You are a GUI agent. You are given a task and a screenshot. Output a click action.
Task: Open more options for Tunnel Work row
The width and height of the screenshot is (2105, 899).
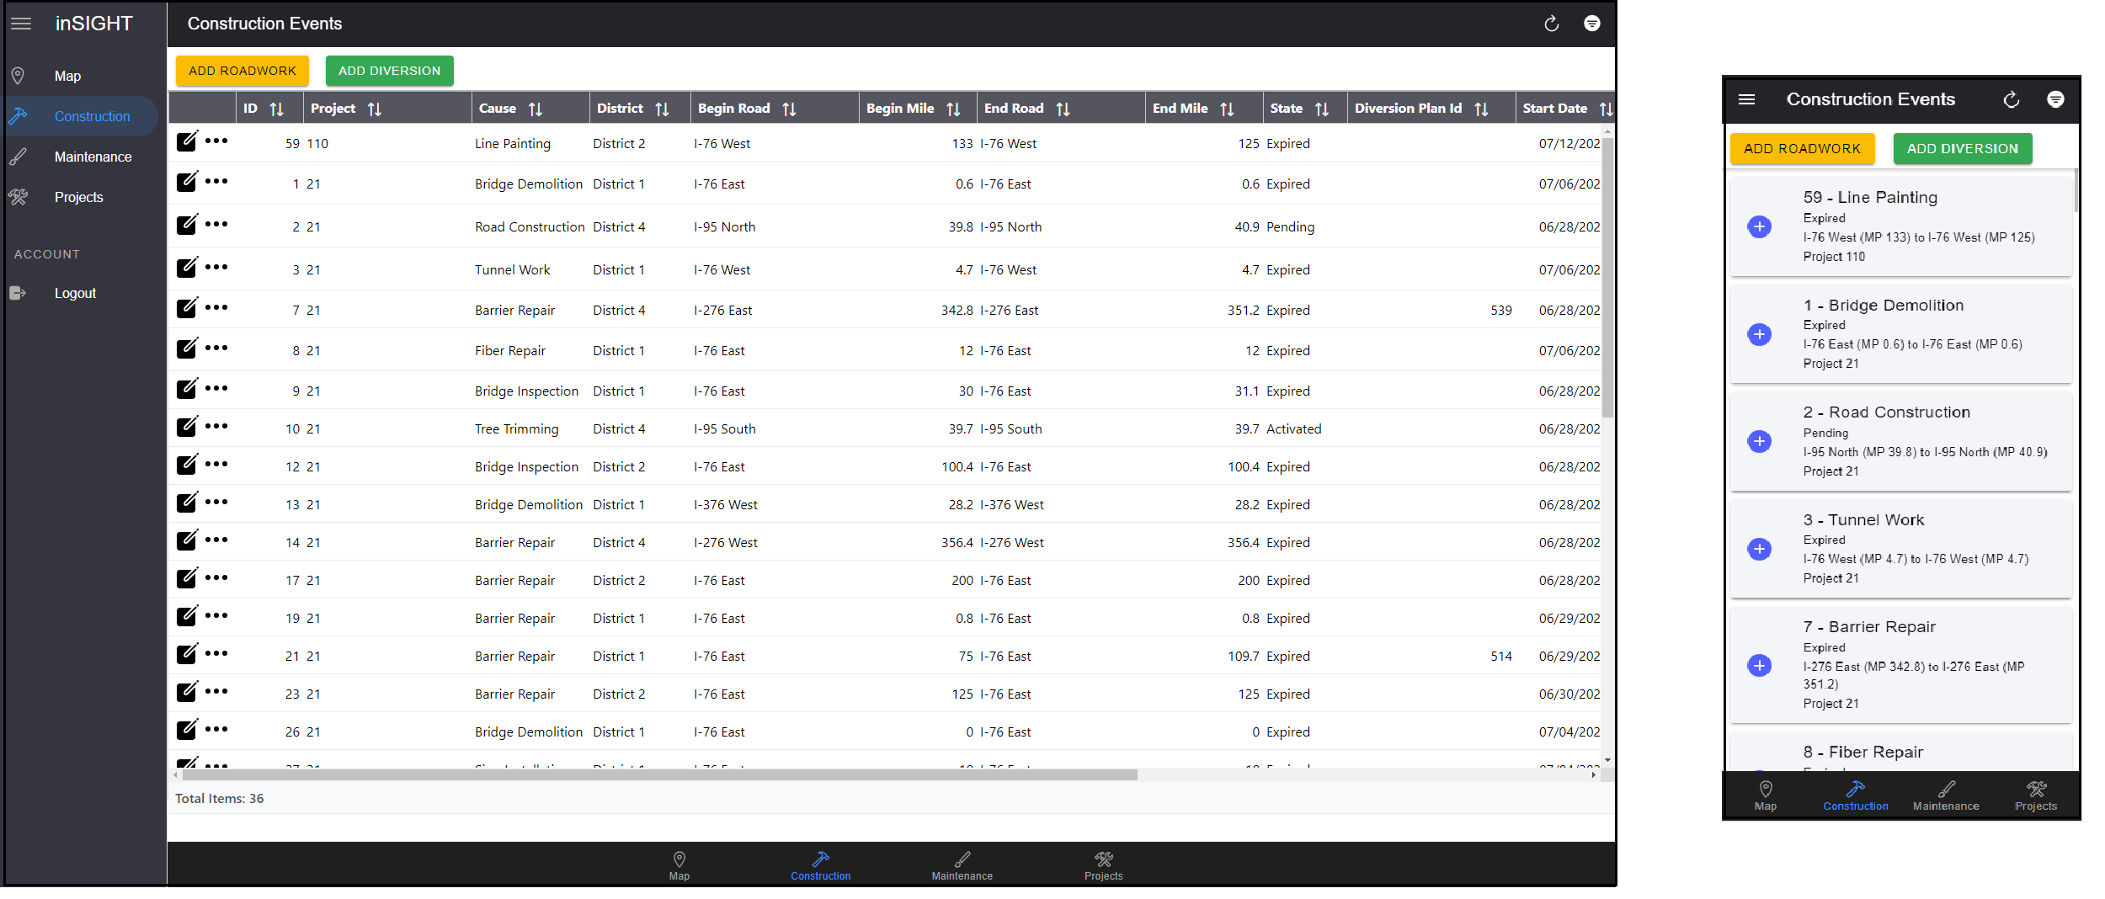[216, 267]
